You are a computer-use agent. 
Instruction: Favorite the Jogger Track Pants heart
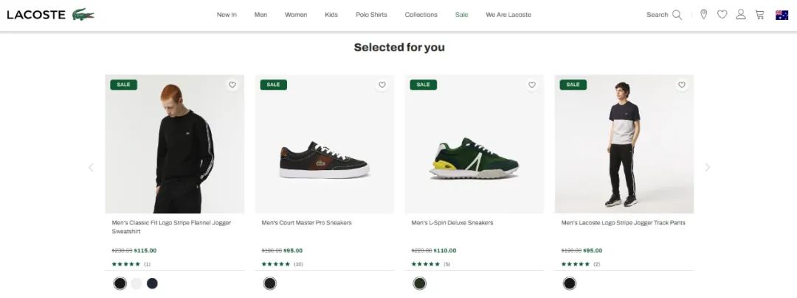682,85
